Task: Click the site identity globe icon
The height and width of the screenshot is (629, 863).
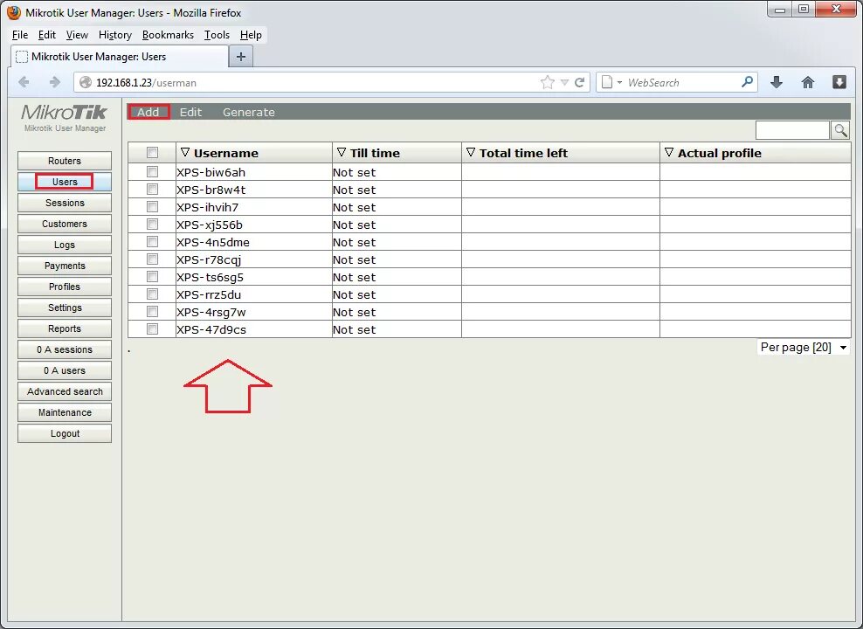Action: coord(86,82)
